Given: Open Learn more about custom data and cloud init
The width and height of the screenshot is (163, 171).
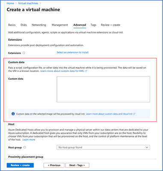Looking at the screenshot, I should click(110, 114).
